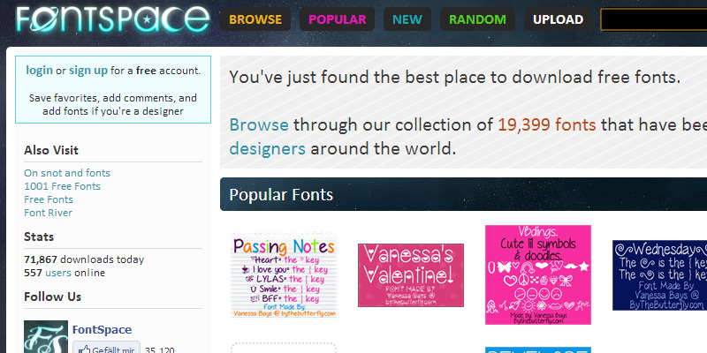Click the sign up link

click(87, 71)
